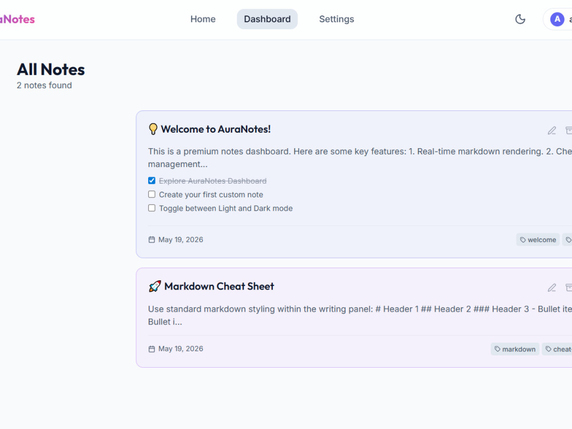Click Markdown note's May 19, 2026 date

pos(181,349)
